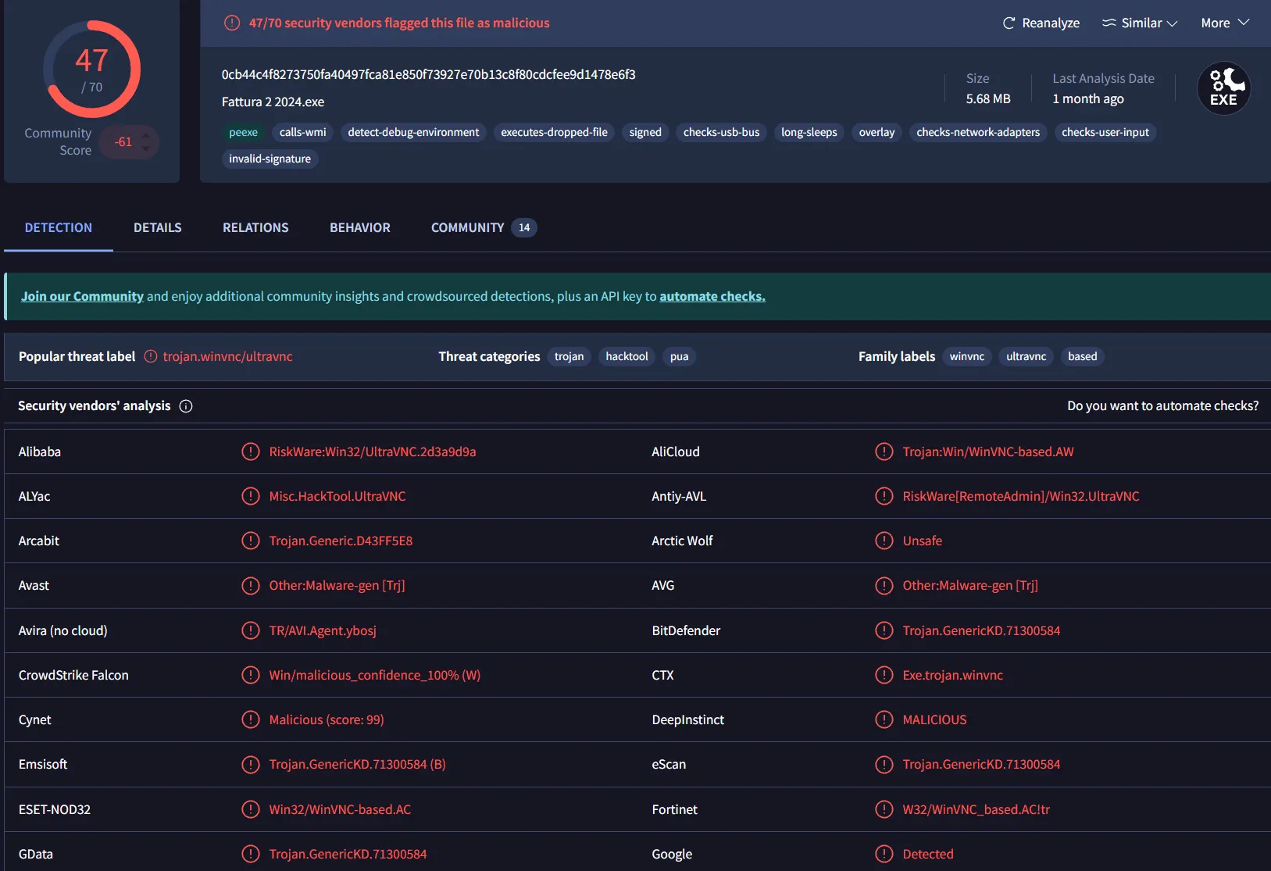Click the alert icon beside DeepInstinct's MALICIOUS verdict
The image size is (1271, 871).
click(x=884, y=719)
